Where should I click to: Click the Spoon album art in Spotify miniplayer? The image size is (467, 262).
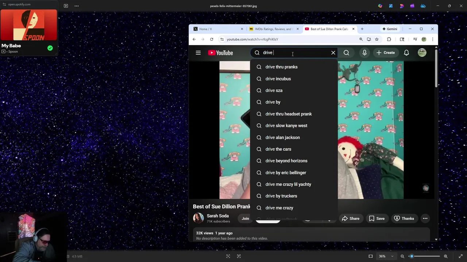coord(29,25)
